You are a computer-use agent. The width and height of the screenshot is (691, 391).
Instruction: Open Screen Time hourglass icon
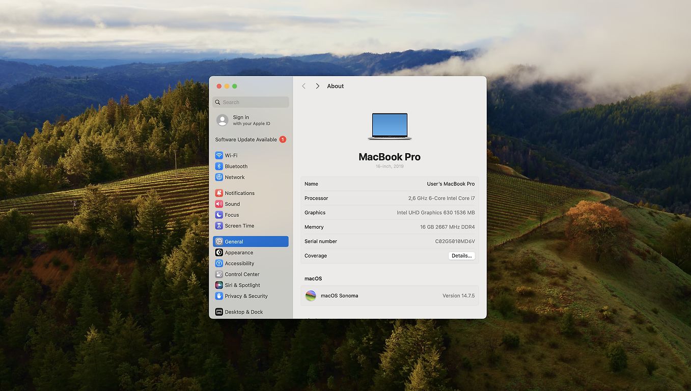coord(219,226)
